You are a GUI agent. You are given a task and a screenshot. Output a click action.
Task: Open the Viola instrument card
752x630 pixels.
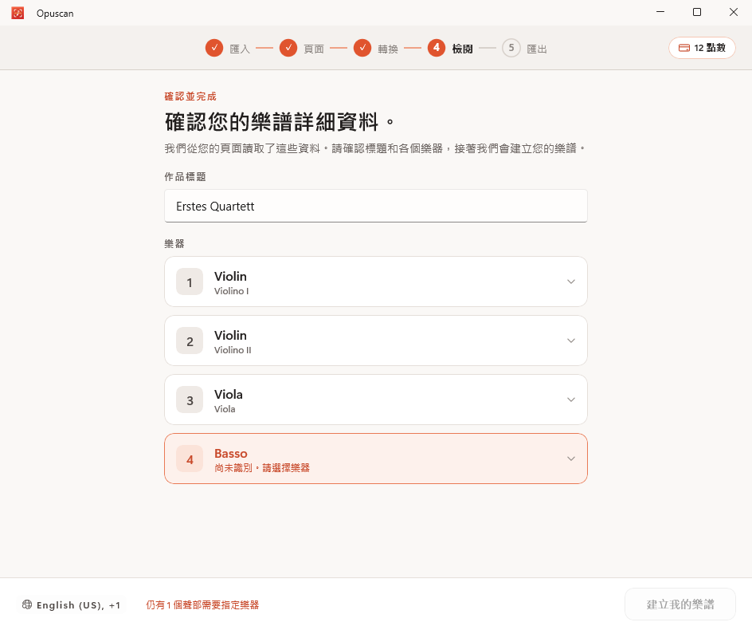[375, 400]
